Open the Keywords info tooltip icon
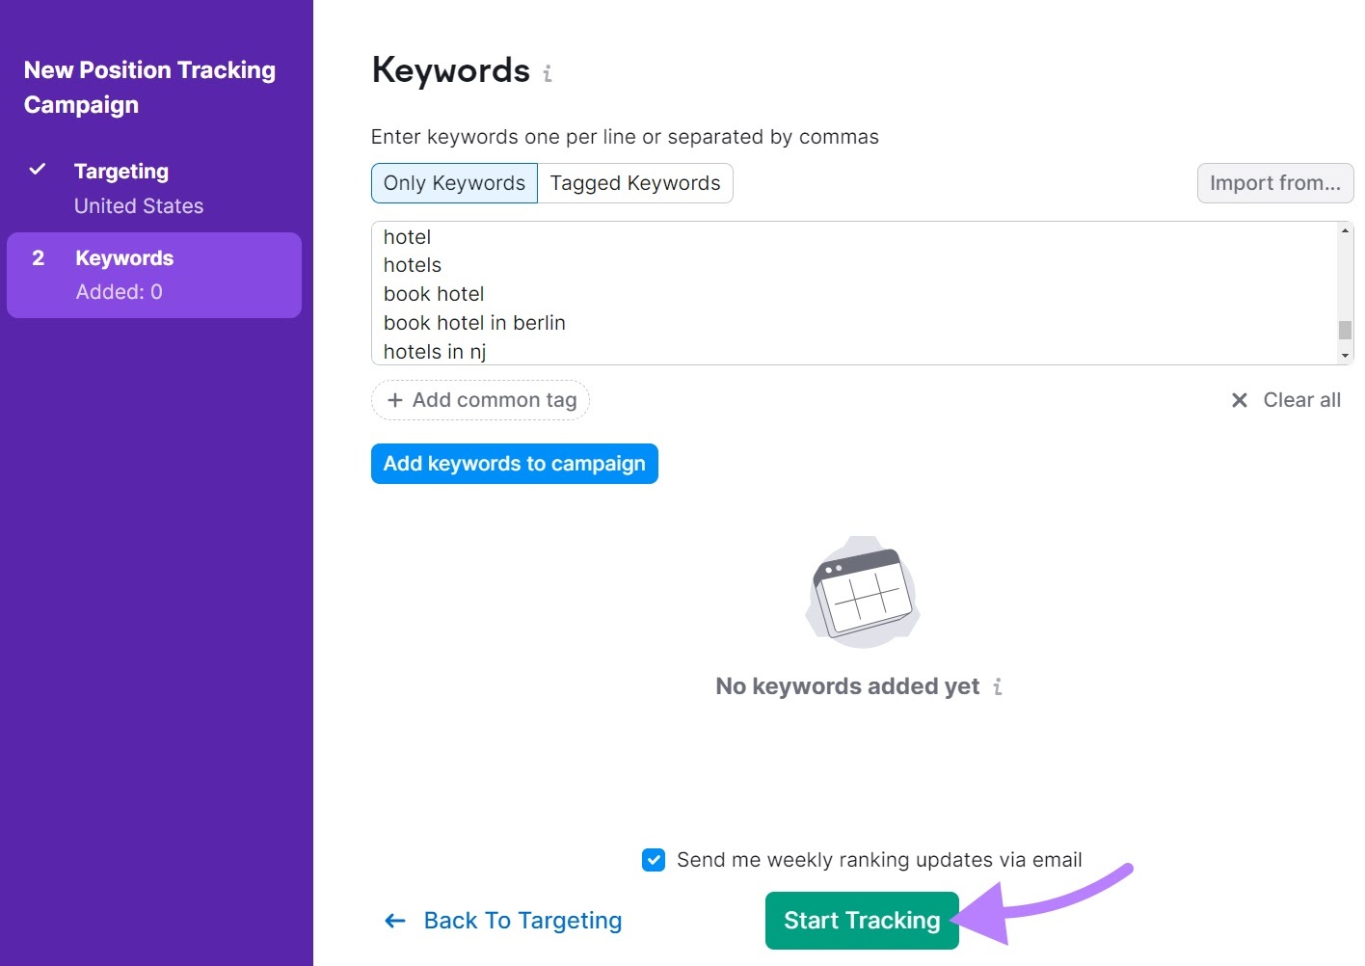The image size is (1365, 966). pos(547,72)
